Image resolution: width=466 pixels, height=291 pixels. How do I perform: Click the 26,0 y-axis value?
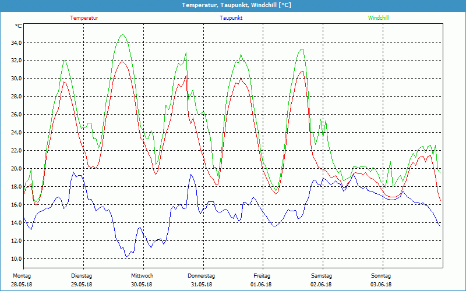click(16, 115)
